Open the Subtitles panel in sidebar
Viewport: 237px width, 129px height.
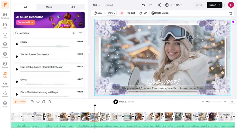[x=5, y=45]
